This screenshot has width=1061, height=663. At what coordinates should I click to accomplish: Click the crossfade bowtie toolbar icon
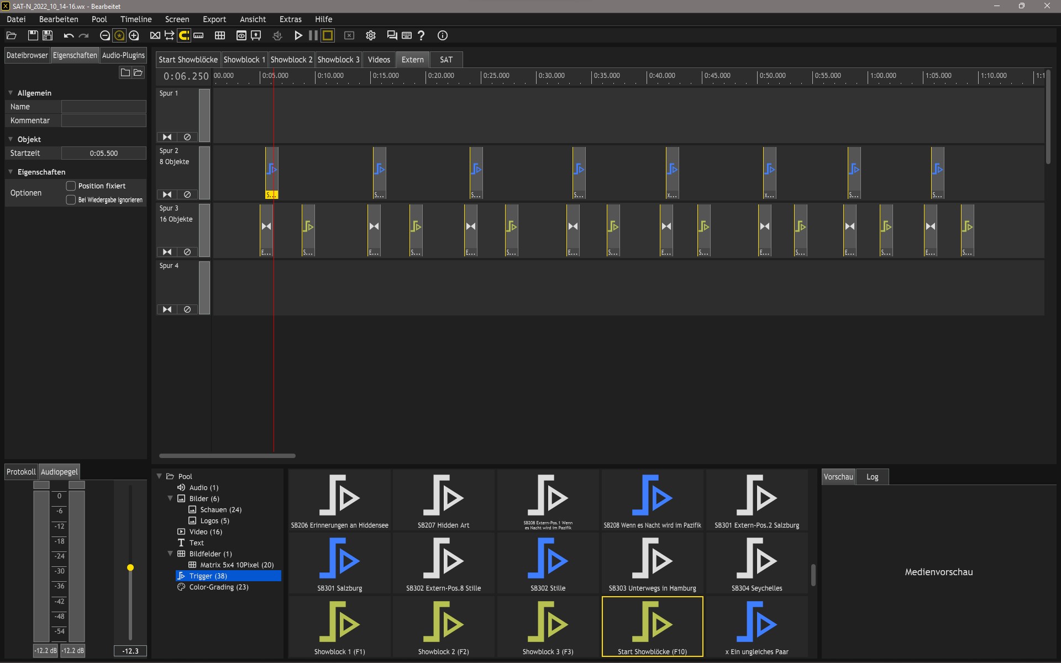click(x=155, y=35)
